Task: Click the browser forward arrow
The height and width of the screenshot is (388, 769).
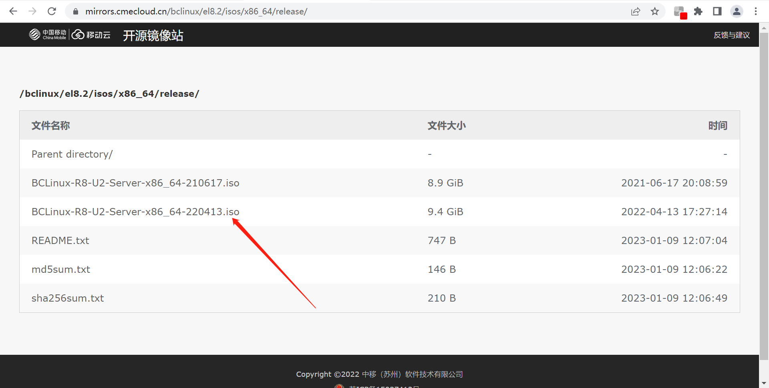Action: (x=32, y=11)
